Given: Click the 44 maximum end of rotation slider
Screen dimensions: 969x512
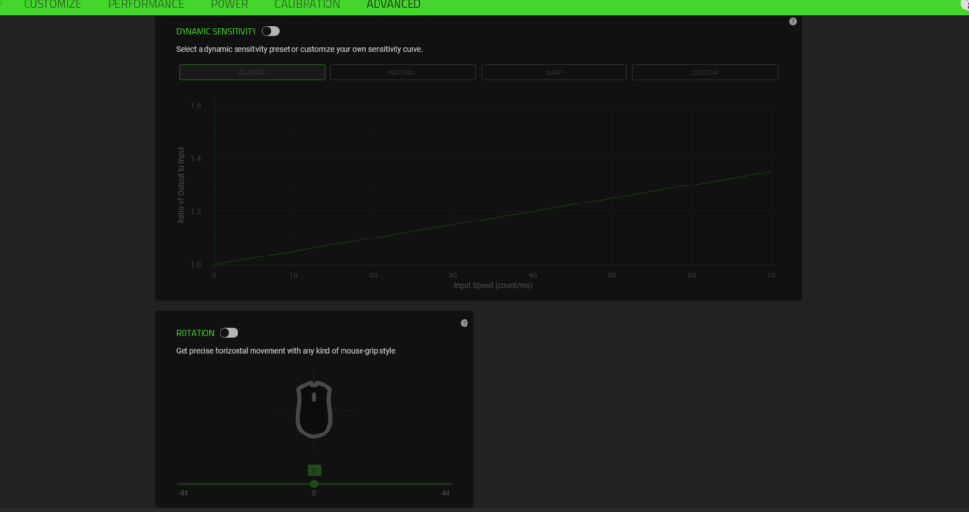Looking at the screenshot, I should [x=450, y=484].
